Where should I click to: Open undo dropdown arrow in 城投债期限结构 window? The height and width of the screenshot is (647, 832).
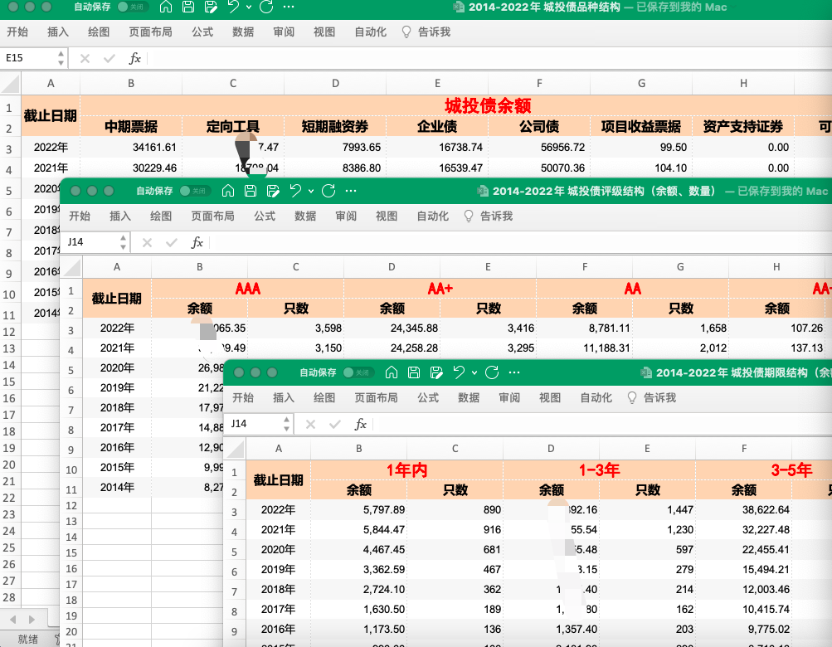(x=474, y=373)
